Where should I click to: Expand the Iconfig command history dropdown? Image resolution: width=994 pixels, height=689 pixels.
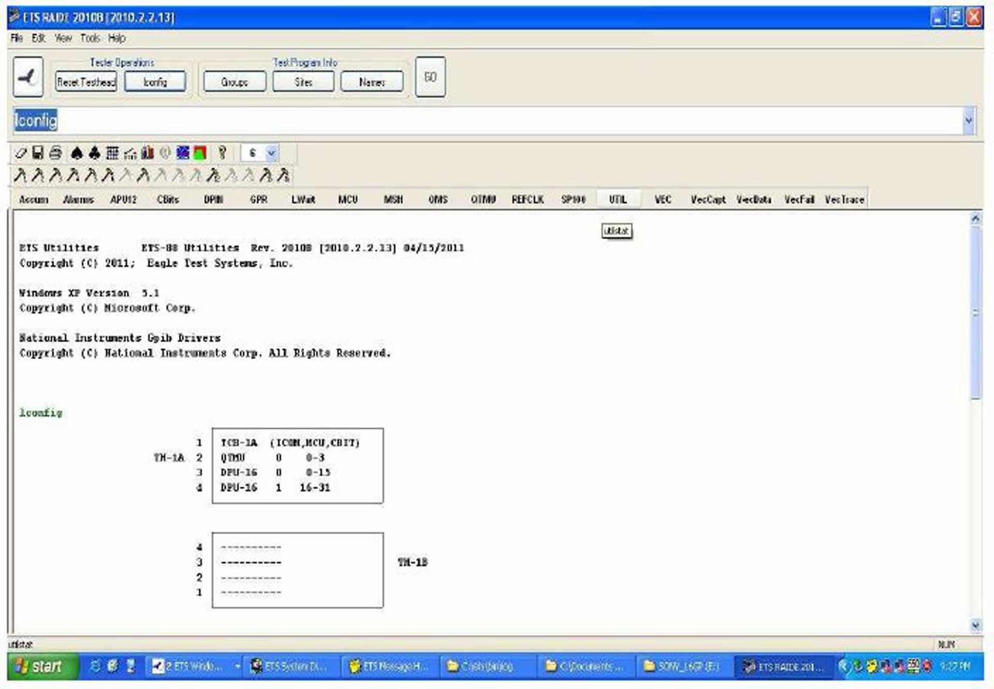pyautogui.click(x=968, y=121)
